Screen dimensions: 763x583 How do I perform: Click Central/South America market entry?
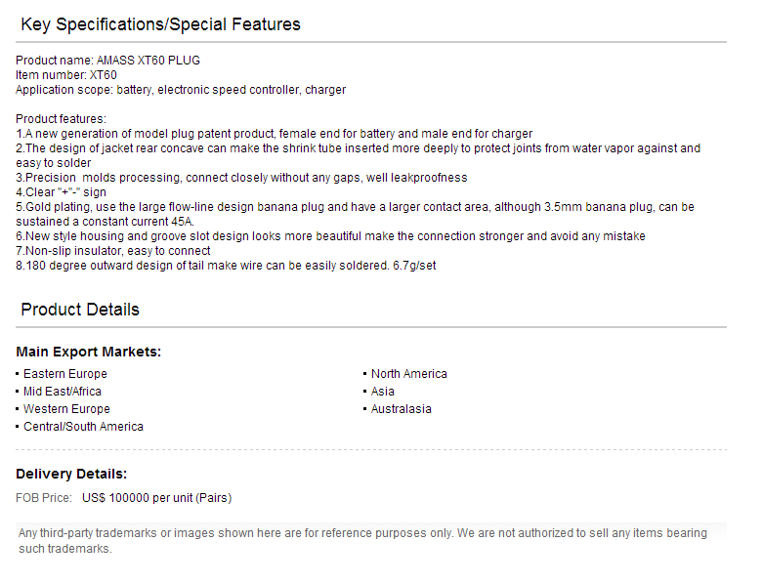[x=83, y=426]
